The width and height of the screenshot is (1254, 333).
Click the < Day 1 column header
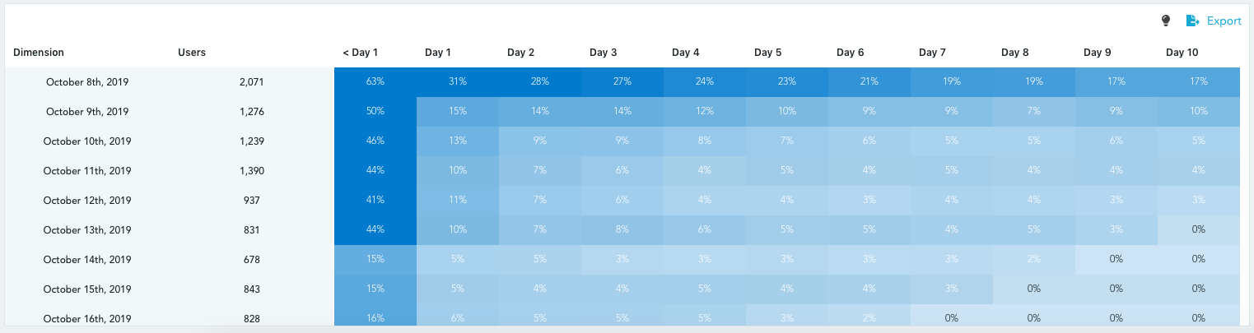click(x=360, y=53)
